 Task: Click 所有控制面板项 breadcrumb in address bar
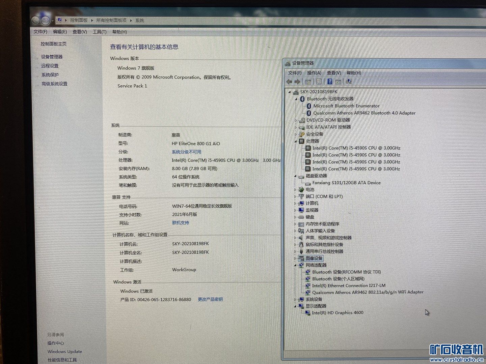click(111, 20)
